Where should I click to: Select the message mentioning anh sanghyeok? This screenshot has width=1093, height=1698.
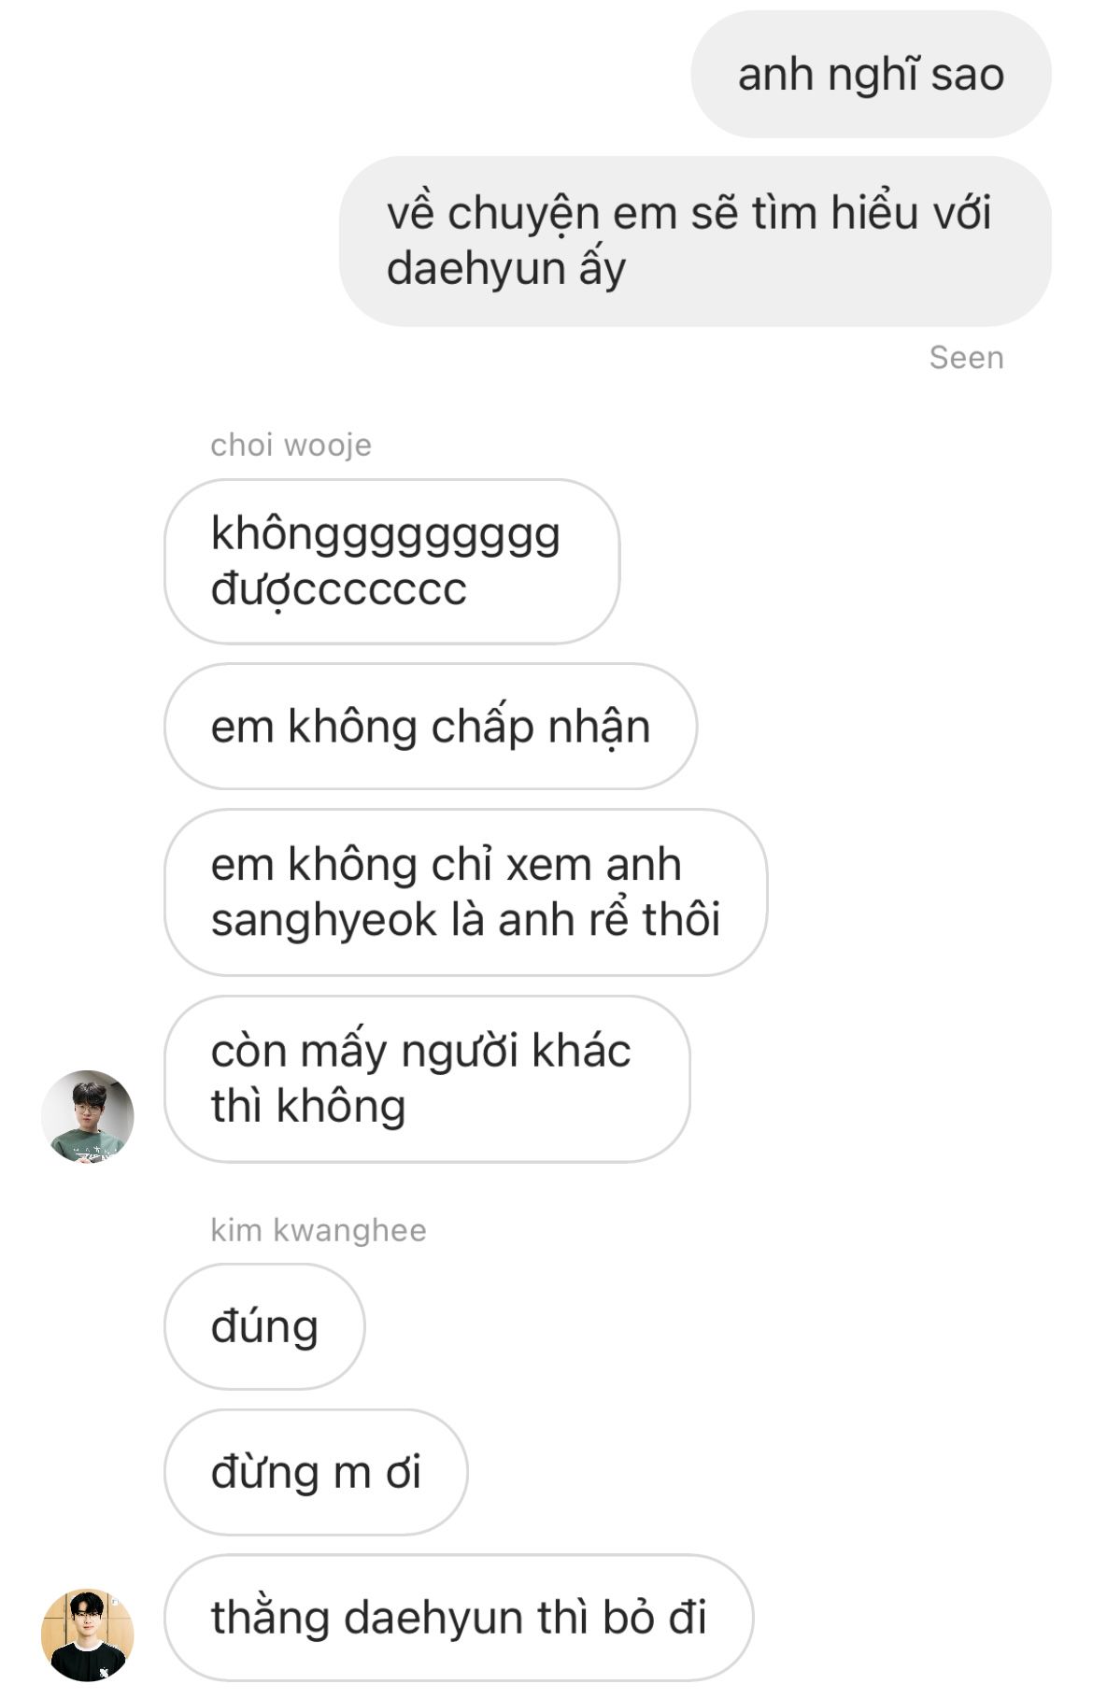click(x=465, y=892)
